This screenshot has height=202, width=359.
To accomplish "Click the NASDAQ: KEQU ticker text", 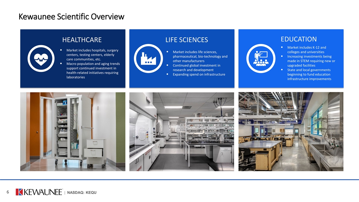I will 82,192.
